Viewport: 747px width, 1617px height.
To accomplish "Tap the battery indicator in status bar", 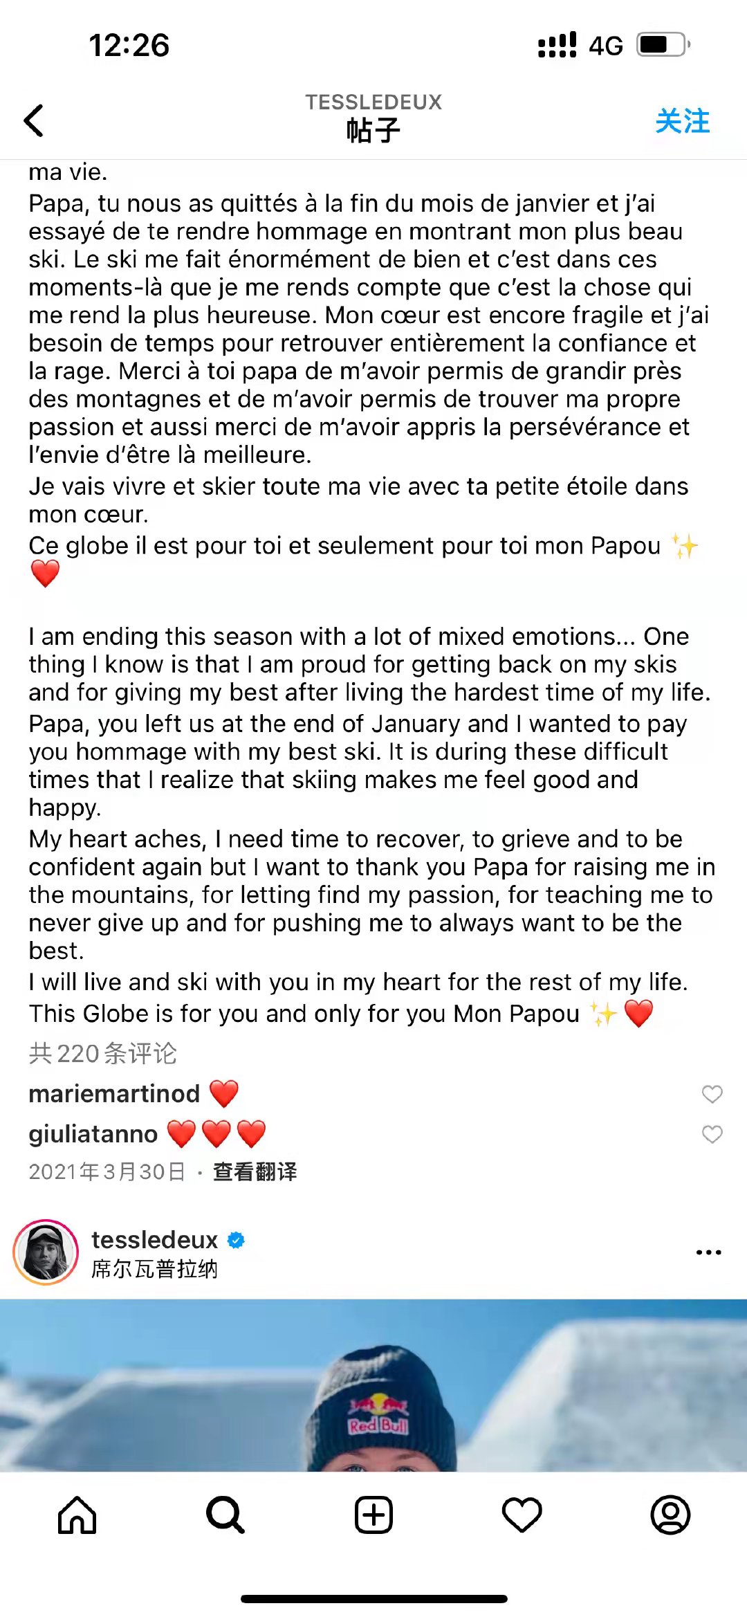I will click(662, 45).
